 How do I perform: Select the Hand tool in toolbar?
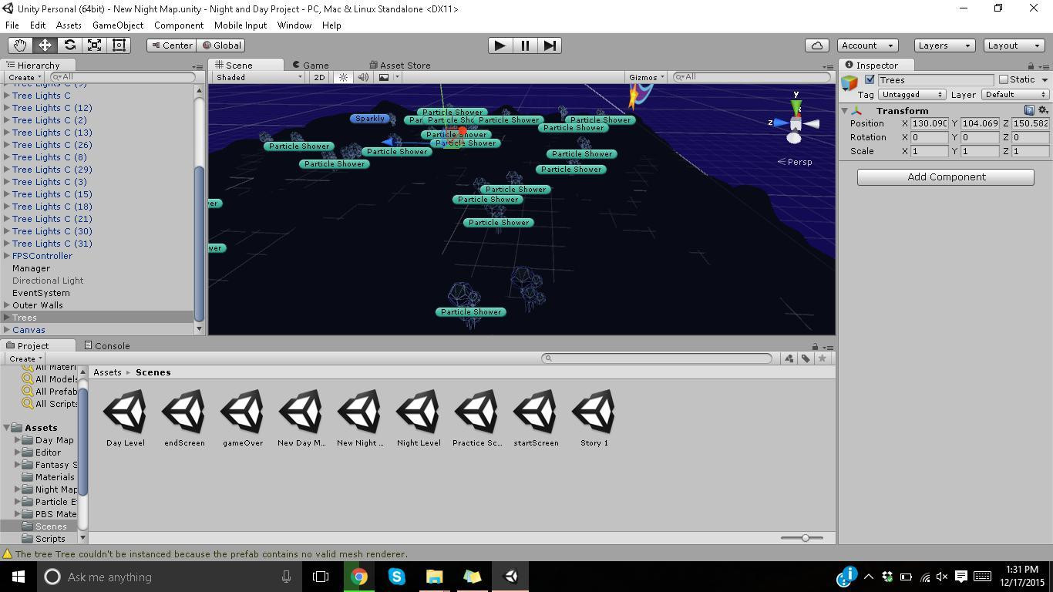point(20,45)
